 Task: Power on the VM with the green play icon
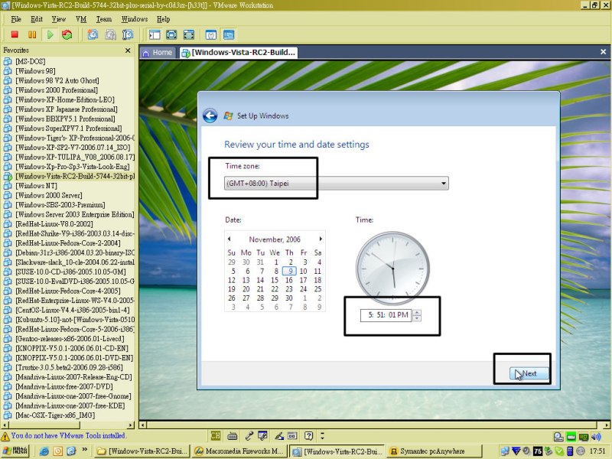pyautogui.click(x=50, y=34)
